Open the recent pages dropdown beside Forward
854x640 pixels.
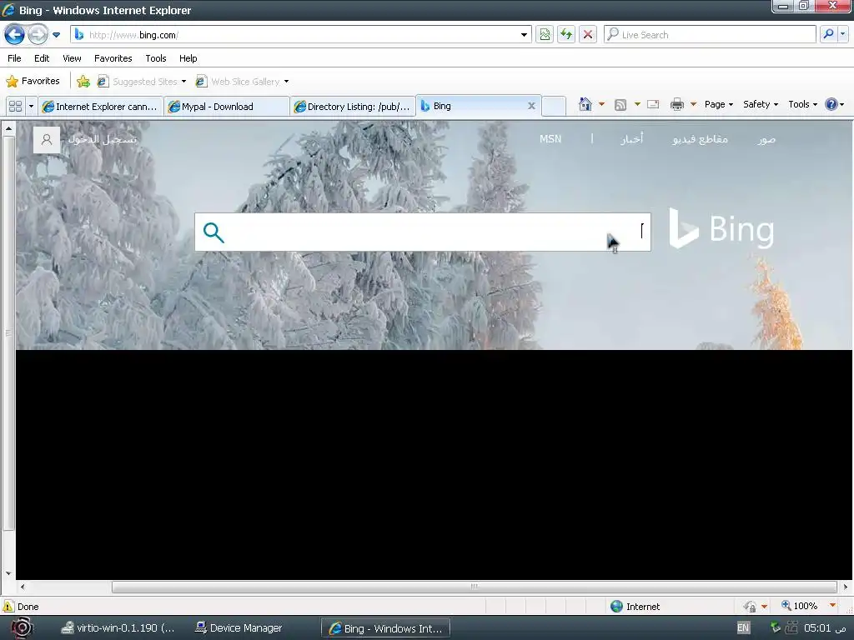56,35
